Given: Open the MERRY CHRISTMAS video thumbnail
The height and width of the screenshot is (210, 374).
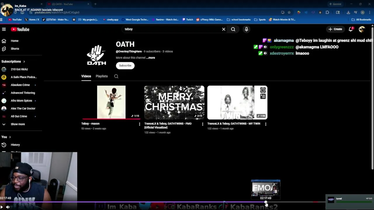Looking at the screenshot, I should click(x=174, y=102).
